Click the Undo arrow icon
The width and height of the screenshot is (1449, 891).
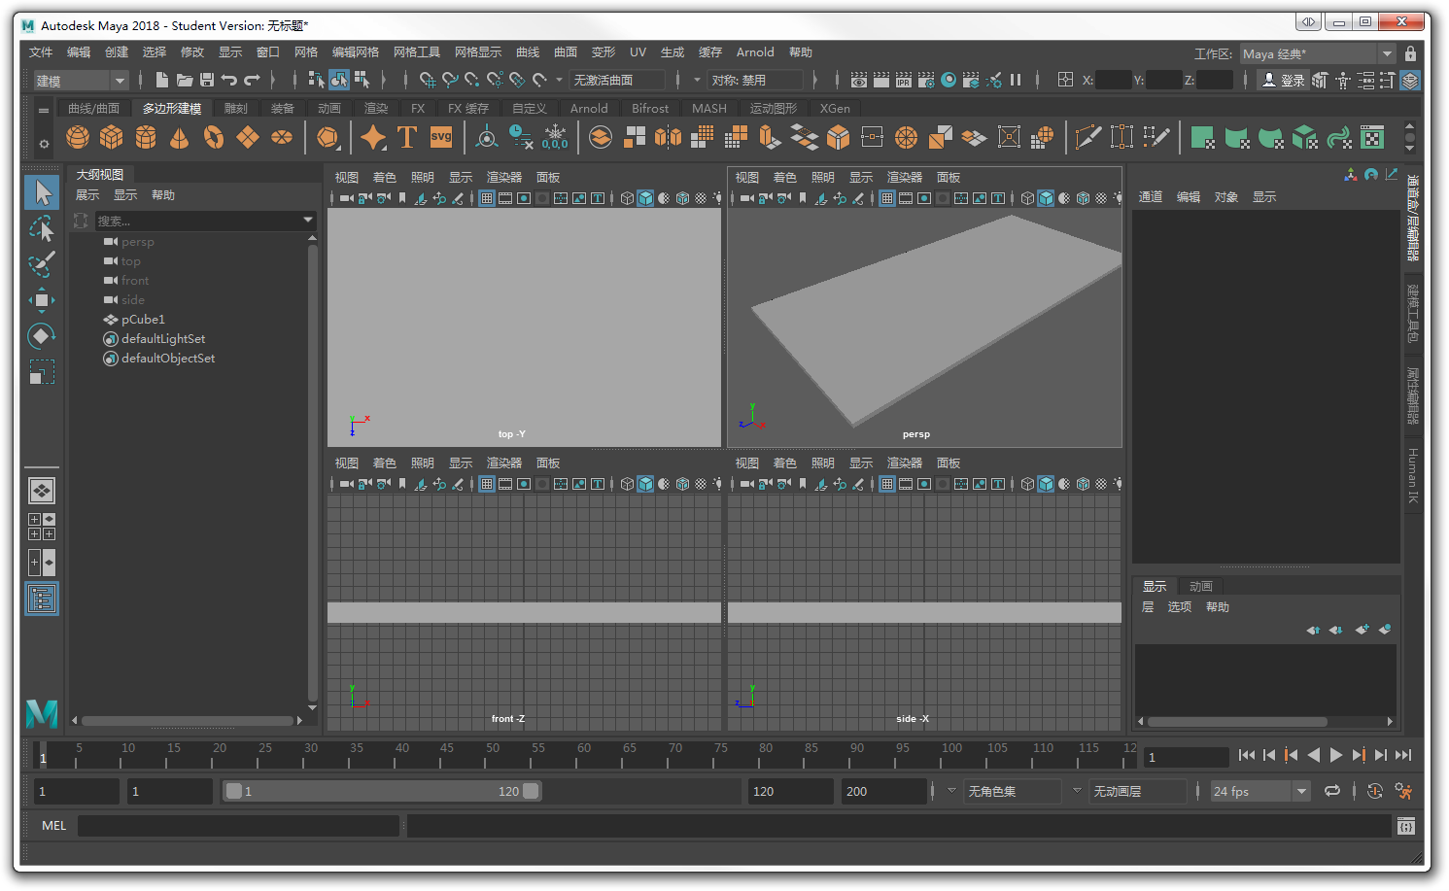point(229,80)
